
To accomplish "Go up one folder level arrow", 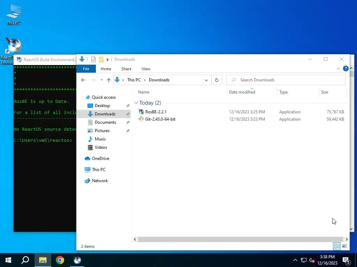I will 109,80.
